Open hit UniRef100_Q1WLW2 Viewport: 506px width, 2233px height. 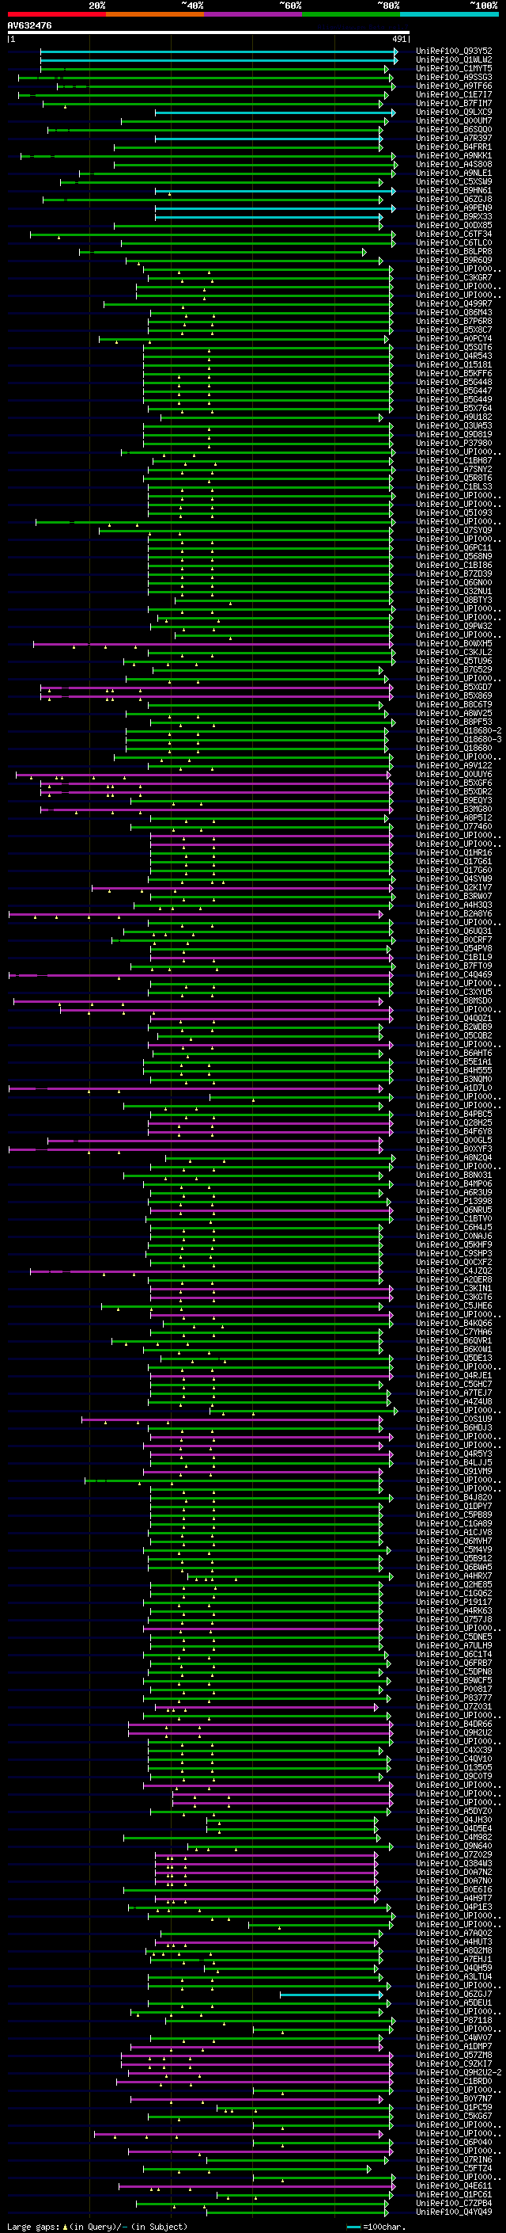point(454,60)
